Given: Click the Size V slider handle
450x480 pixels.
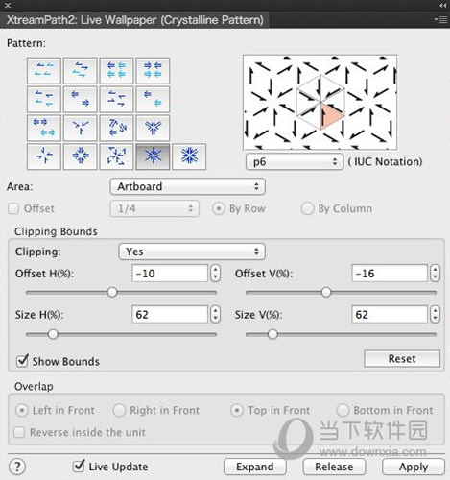Looking at the screenshot, I should pos(272,334).
